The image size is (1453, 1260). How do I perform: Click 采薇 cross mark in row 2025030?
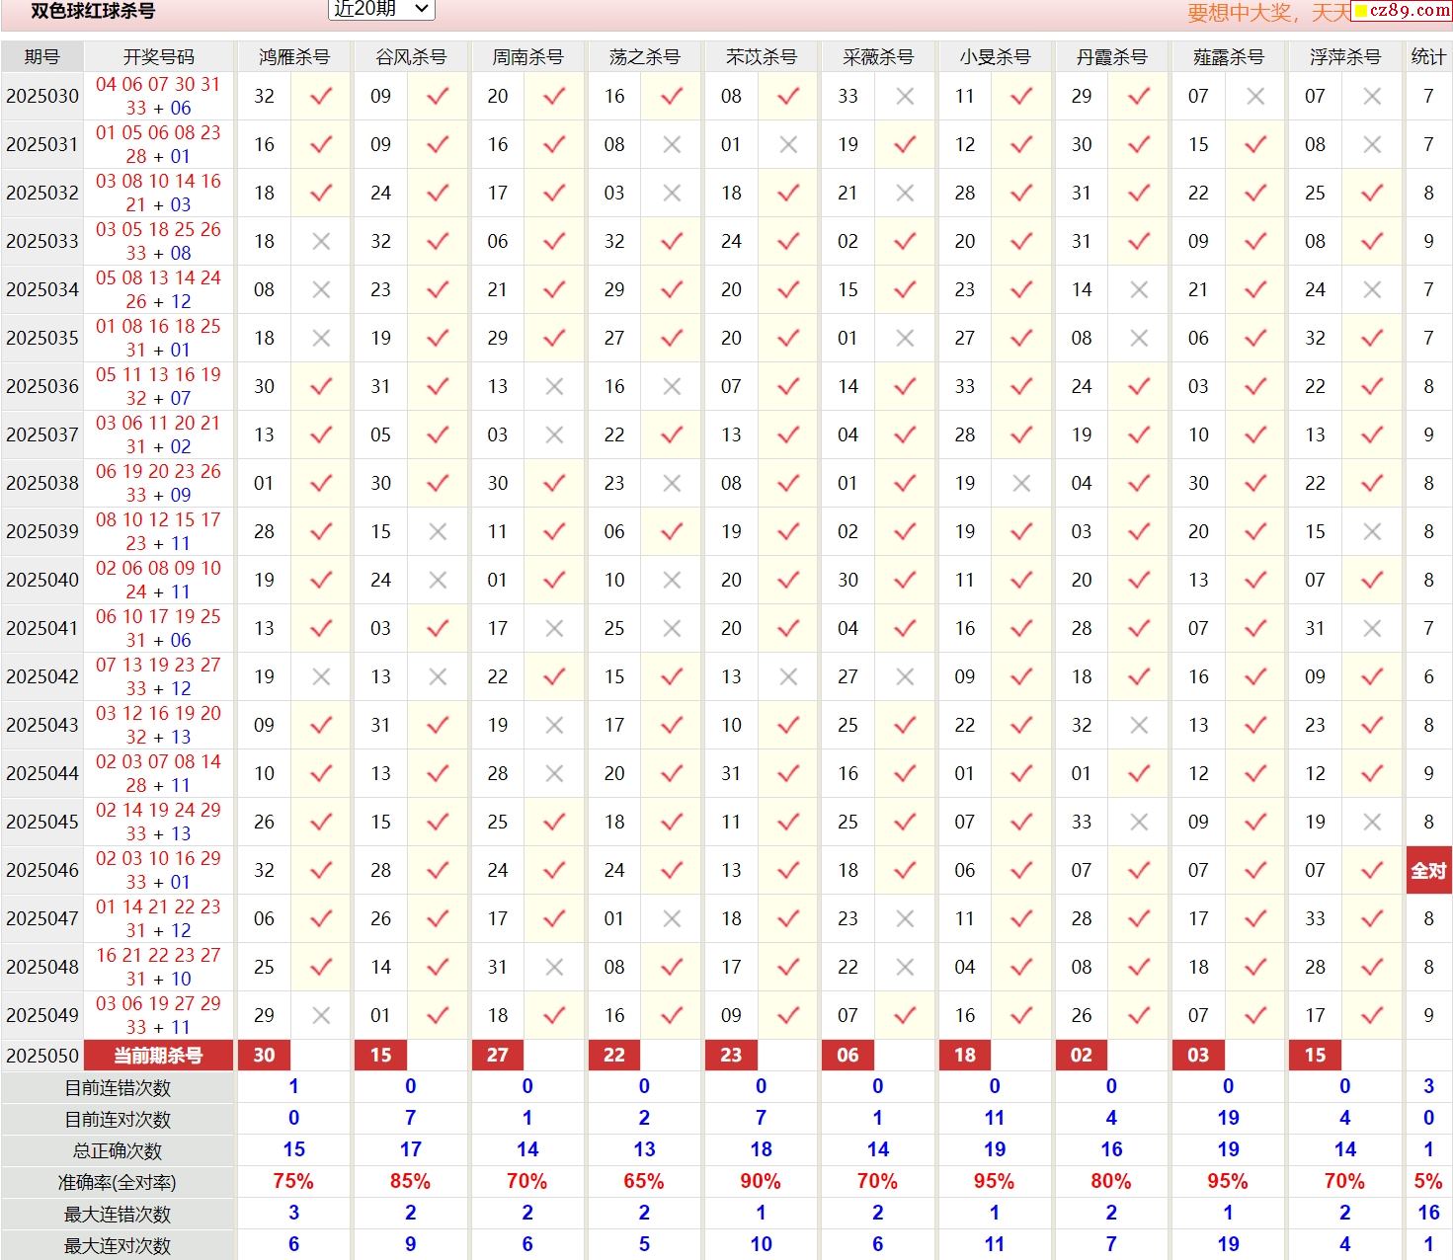(905, 96)
